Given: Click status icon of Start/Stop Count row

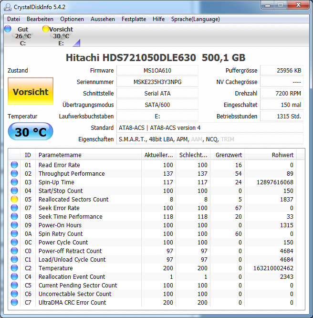Looking at the screenshot, I should (x=14, y=191).
